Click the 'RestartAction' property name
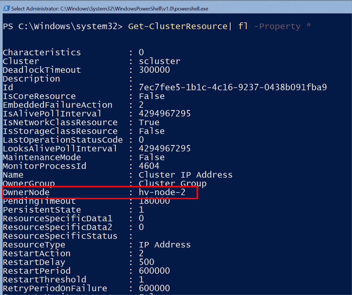This screenshot has height=295, width=352. [37, 253]
